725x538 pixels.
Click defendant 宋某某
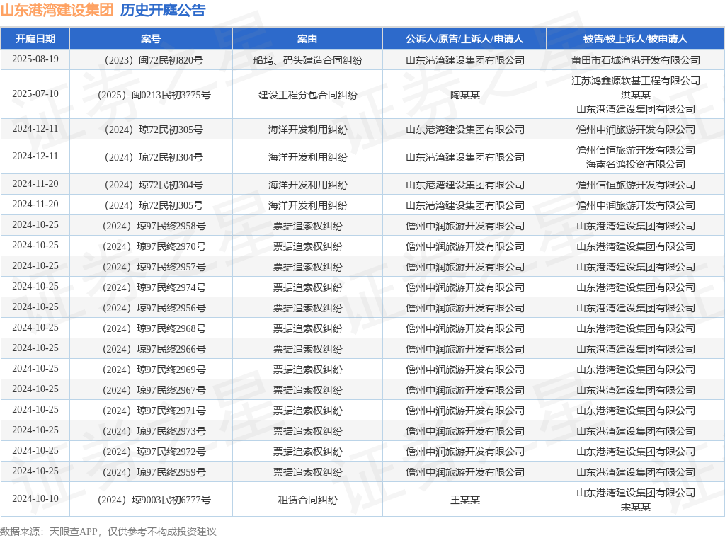coord(635,507)
